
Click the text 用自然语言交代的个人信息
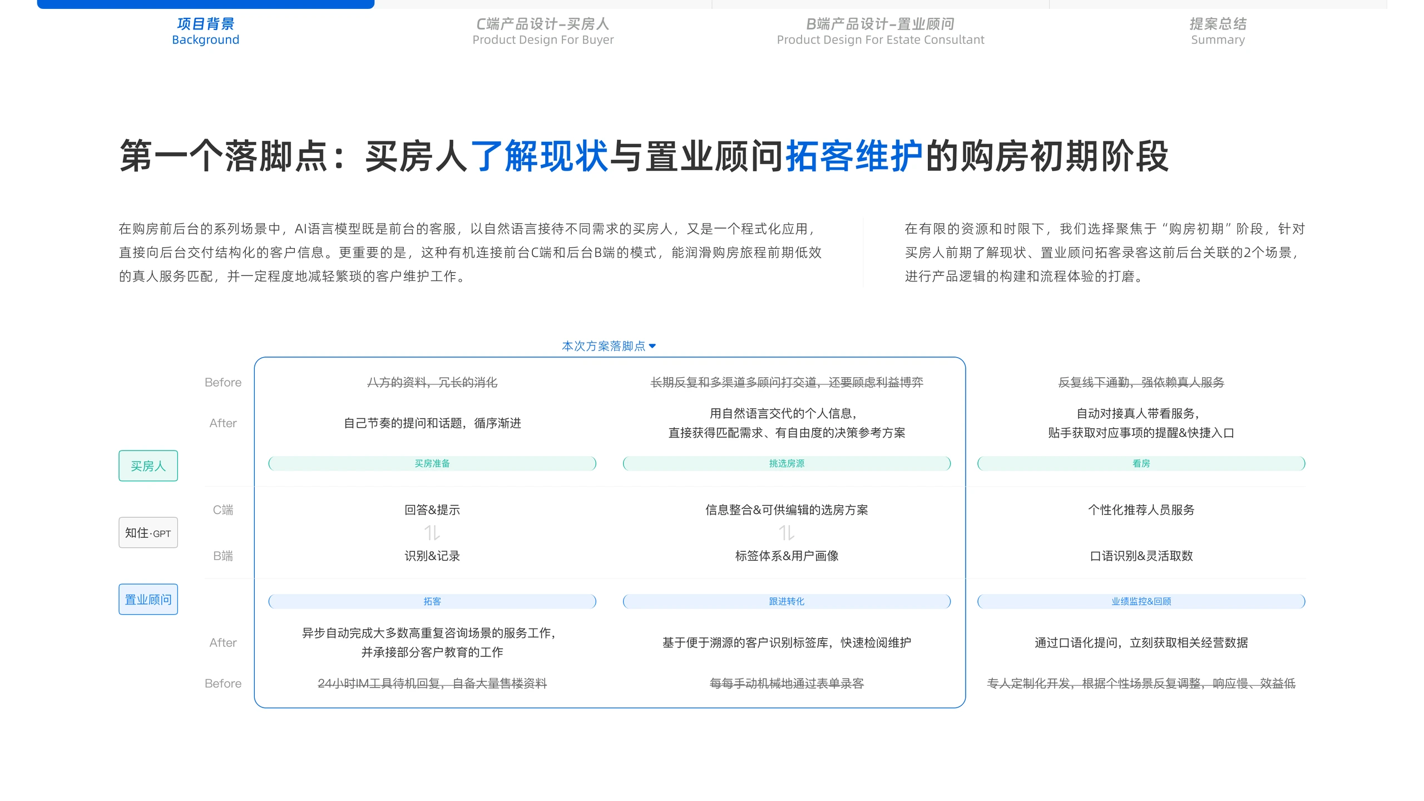(x=781, y=413)
